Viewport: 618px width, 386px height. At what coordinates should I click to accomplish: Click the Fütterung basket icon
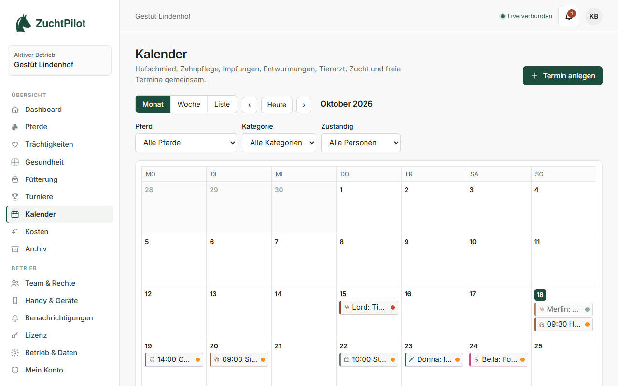pyautogui.click(x=15, y=179)
